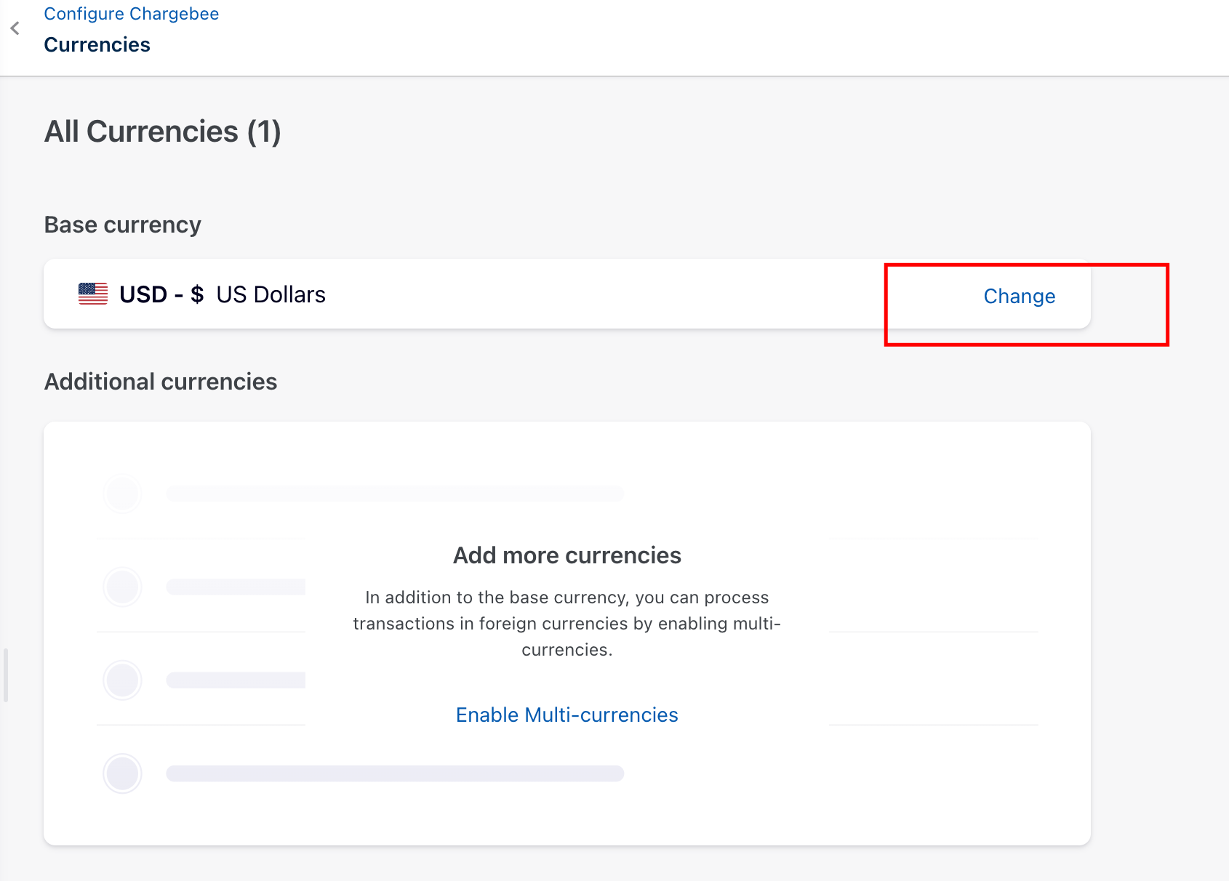Image resolution: width=1229 pixels, height=881 pixels.
Task: Click the third placeholder avatar circle
Action: pyautogui.click(x=122, y=680)
